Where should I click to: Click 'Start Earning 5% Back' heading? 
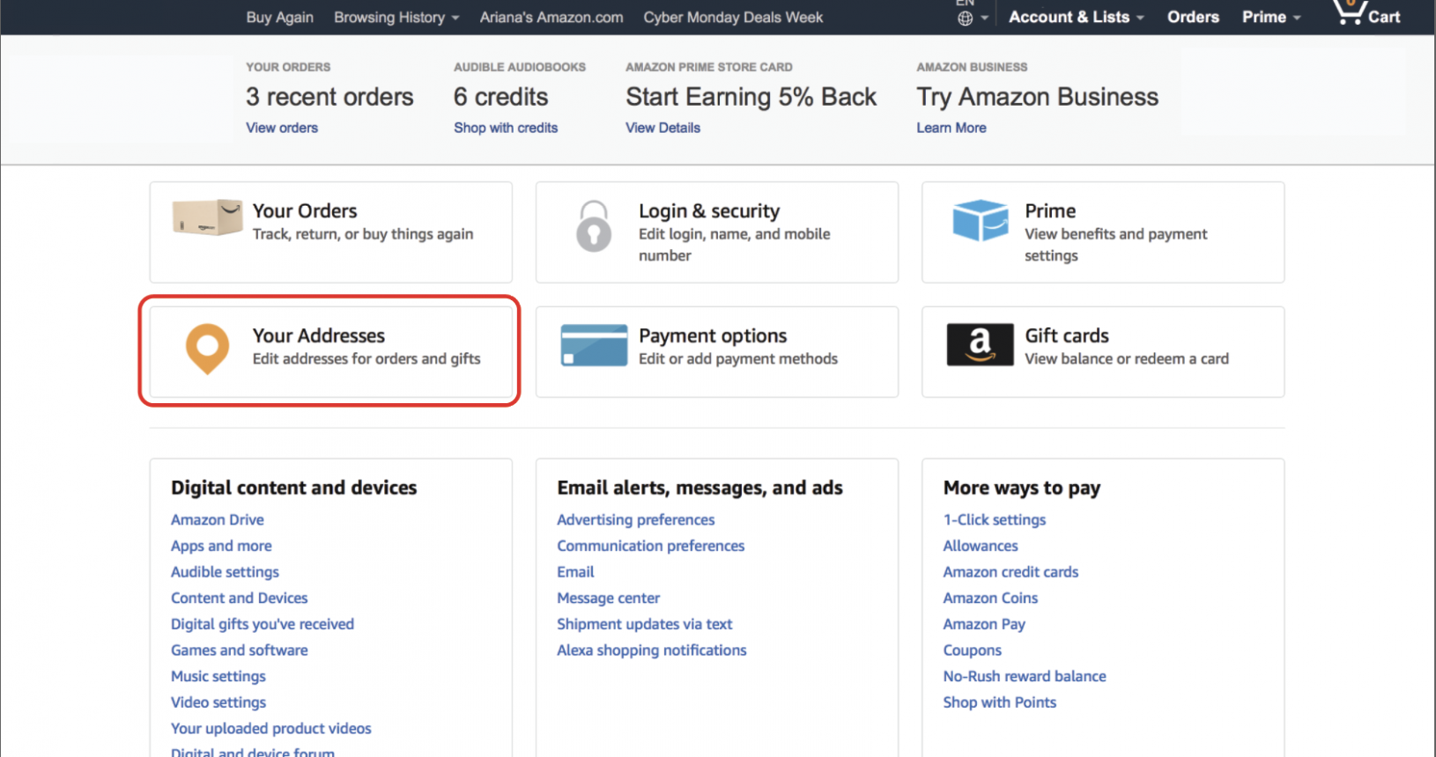click(751, 97)
